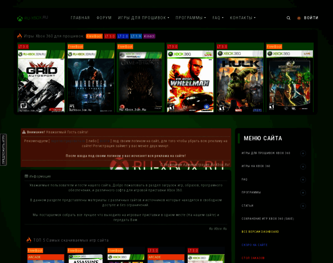Open the search magnifier icon
The height and width of the screenshot is (263, 333).
(x=288, y=18)
